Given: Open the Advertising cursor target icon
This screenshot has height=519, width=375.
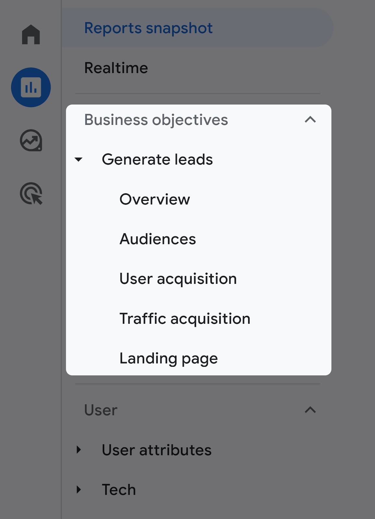Looking at the screenshot, I should [x=31, y=194].
